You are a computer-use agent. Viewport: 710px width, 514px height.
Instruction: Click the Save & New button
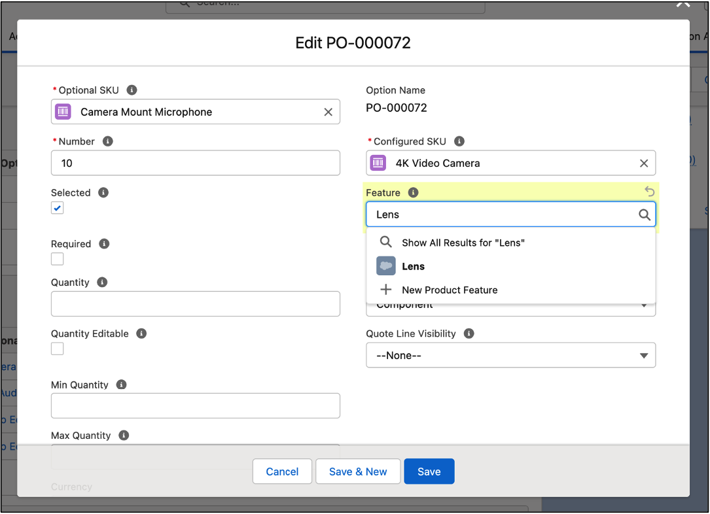click(x=358, y=471)
